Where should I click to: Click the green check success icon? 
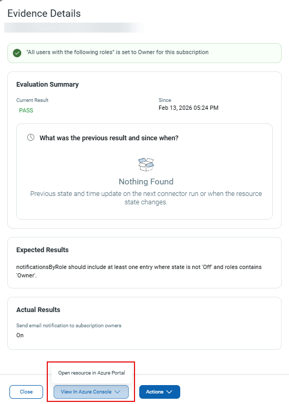[x=17, y=53]
